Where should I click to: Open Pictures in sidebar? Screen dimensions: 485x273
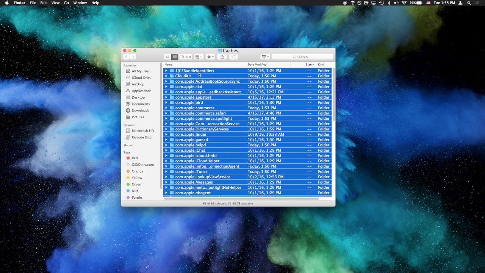138,117
